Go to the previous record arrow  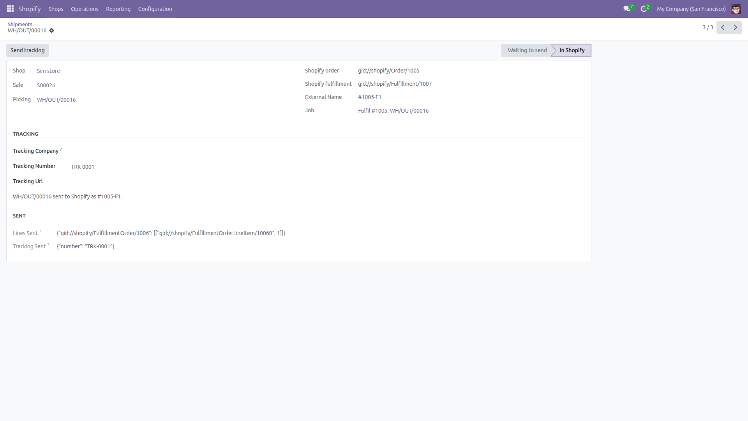click(723, 27)
